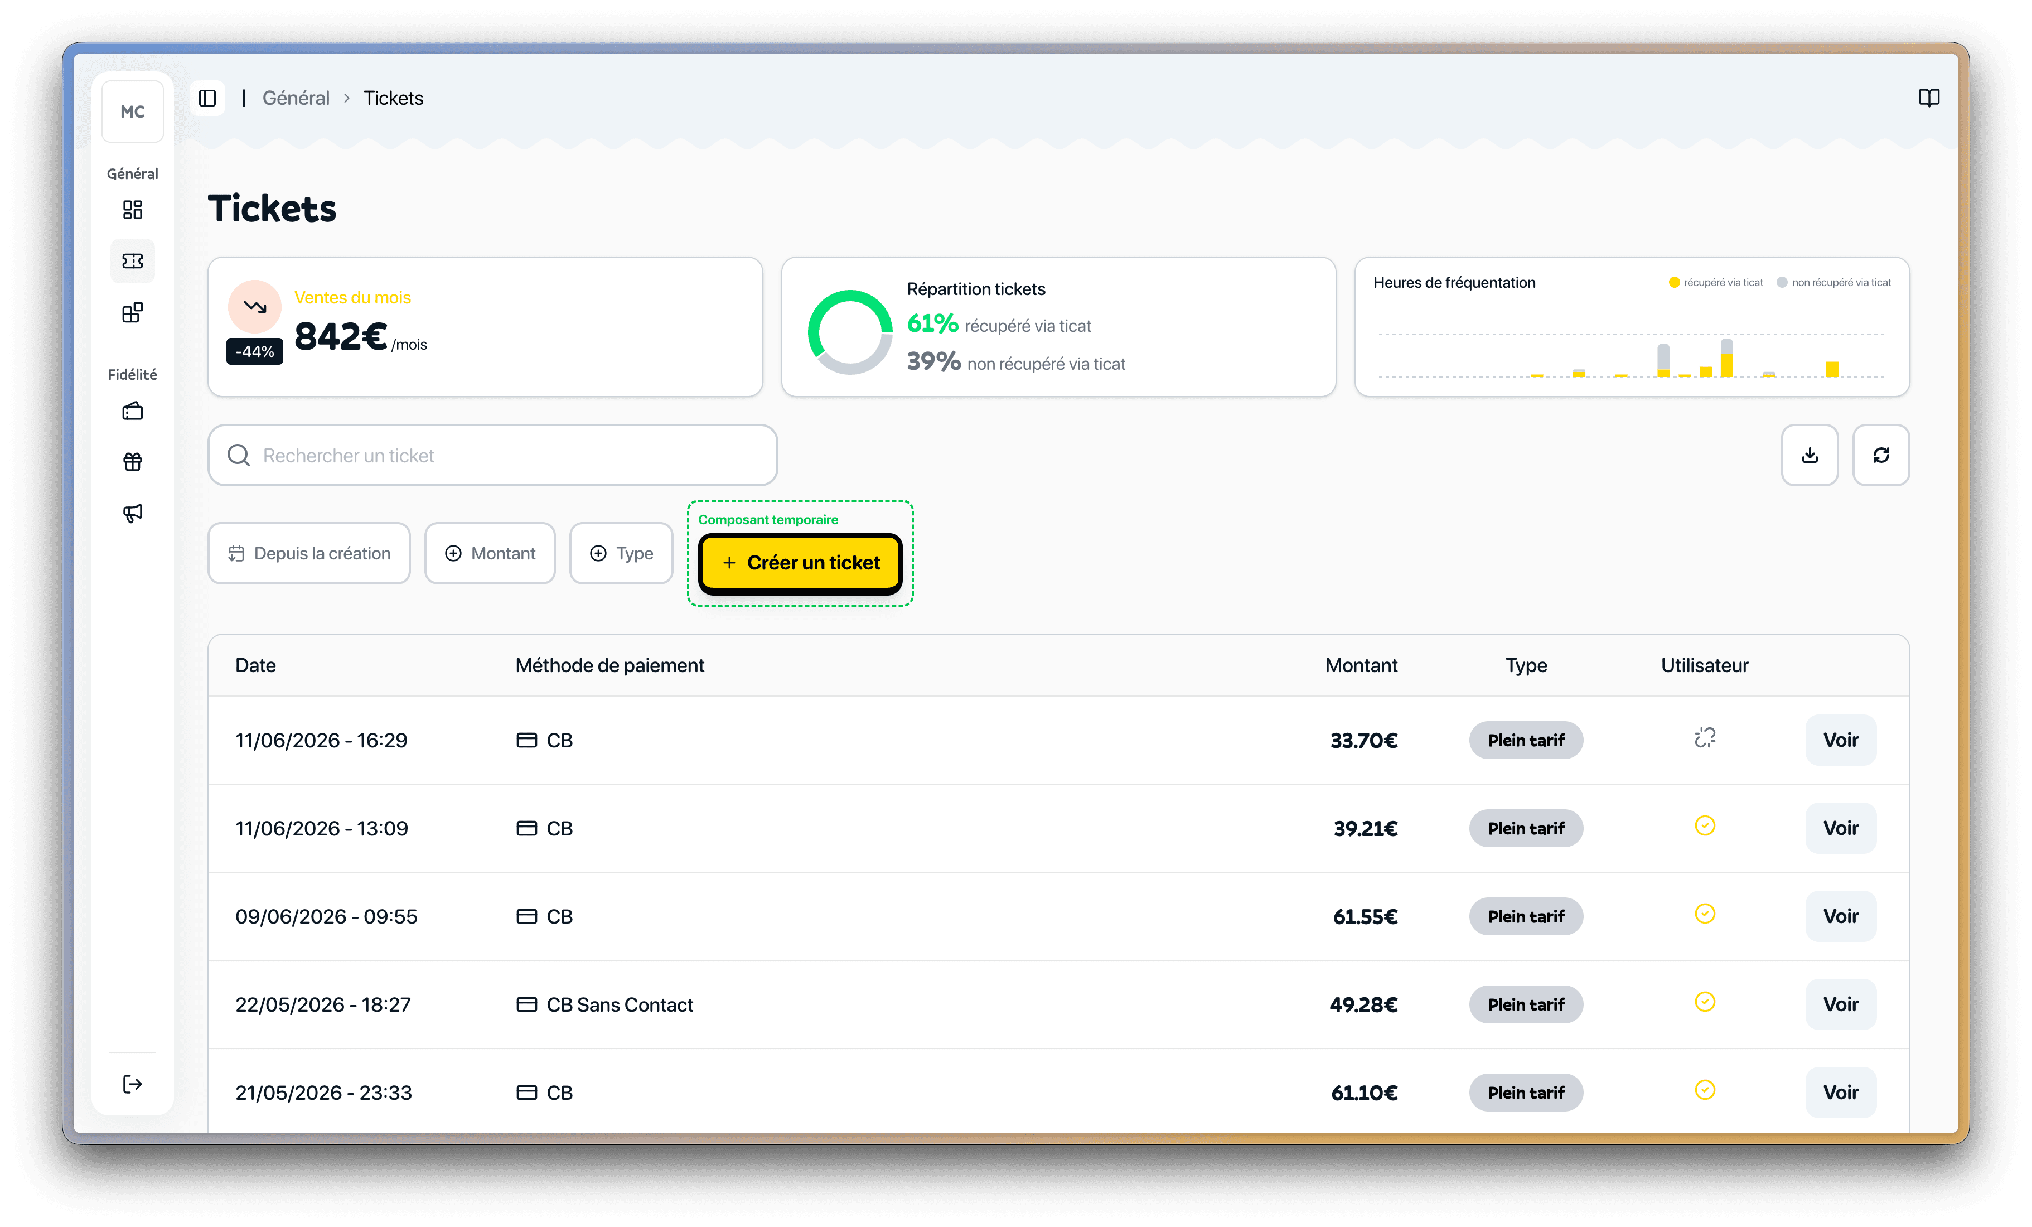Screen dimensions: 2032x1227
Task: Click the search magnifier icon
Action: (x=238, y=455)
